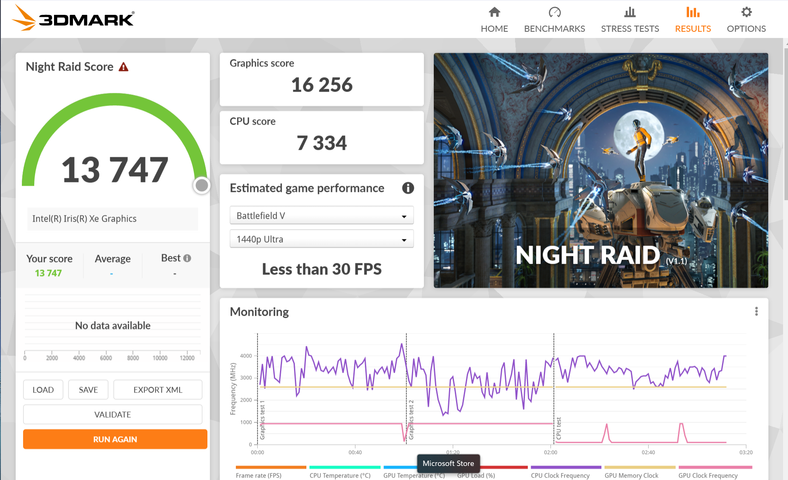This screenshot has height=480, width=788.
Task: Click the large 13 747 score
Action: [x=115, y=170]
